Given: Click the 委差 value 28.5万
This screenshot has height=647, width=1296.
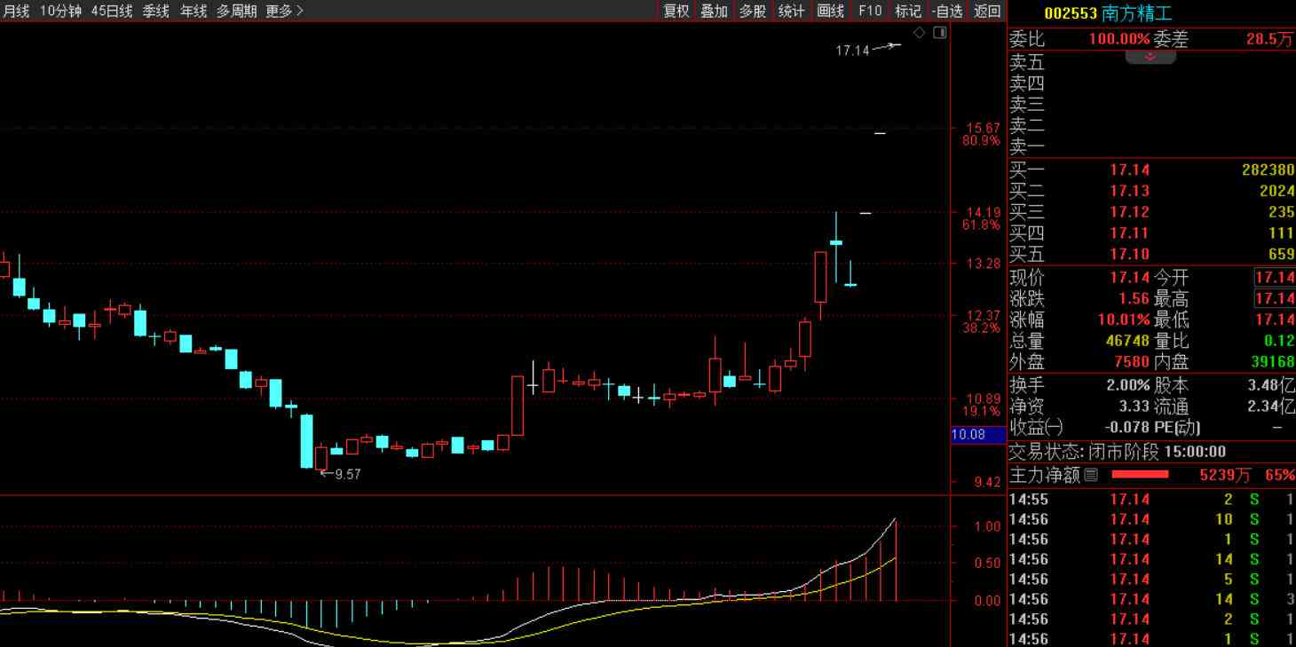Looking at the screenshot, I should coord(1269,39).
